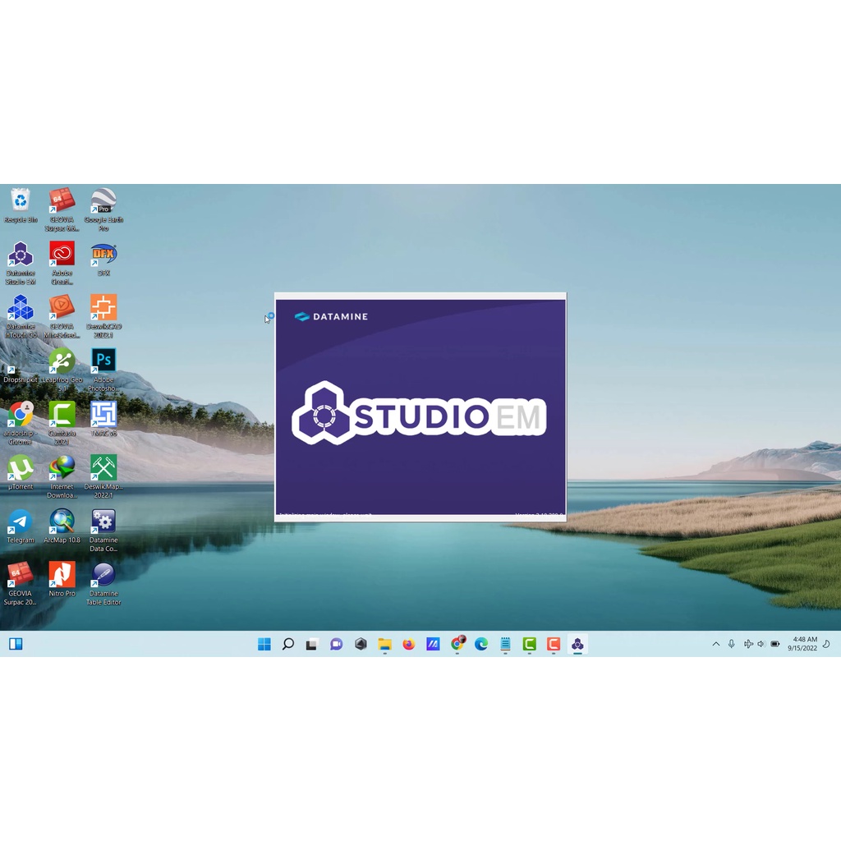Select the Leapfrog Geo desktop shortcut
Screen dimensions: 841x841
pos(62,369)
